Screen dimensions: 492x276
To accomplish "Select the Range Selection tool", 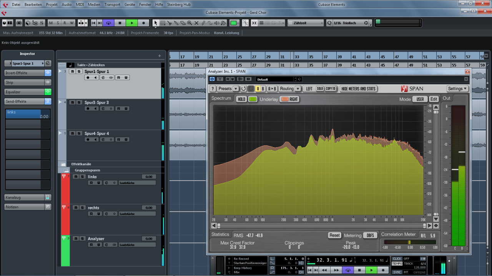I will point(163,23).
